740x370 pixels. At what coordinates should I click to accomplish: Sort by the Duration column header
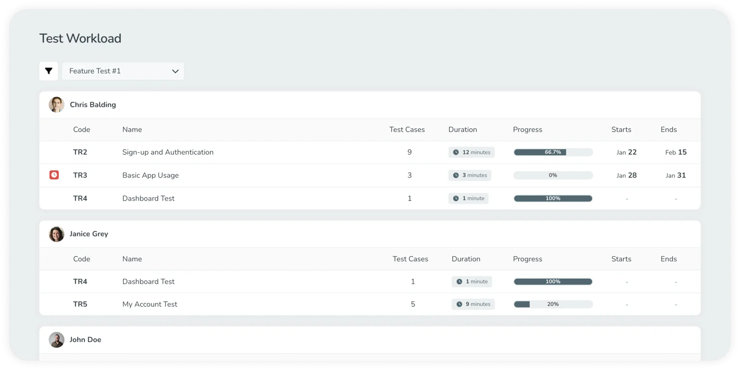462,129
